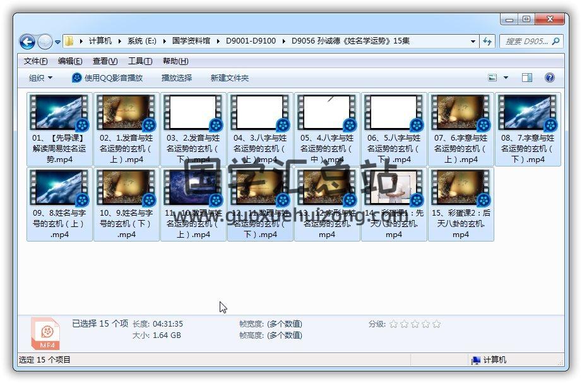Maximize the Explorer window
The width and height of the screenshot is (582, 384).
(x=526, y=19)
